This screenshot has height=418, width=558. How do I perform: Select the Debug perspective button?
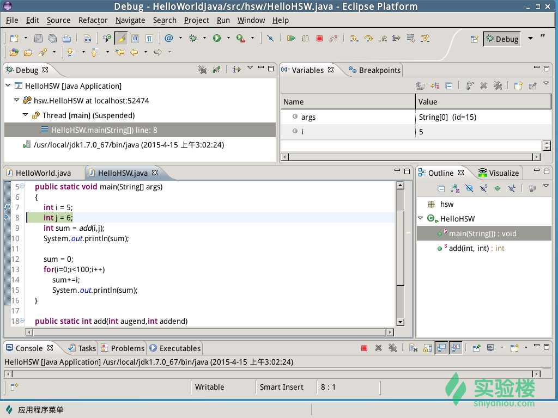pyautogui.click(x=502, y=39)
